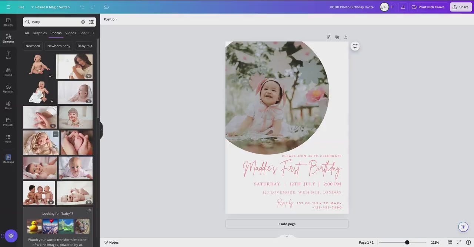474x247 pixels.
Task: Open the Notes panel
Action: coord(111,243)
